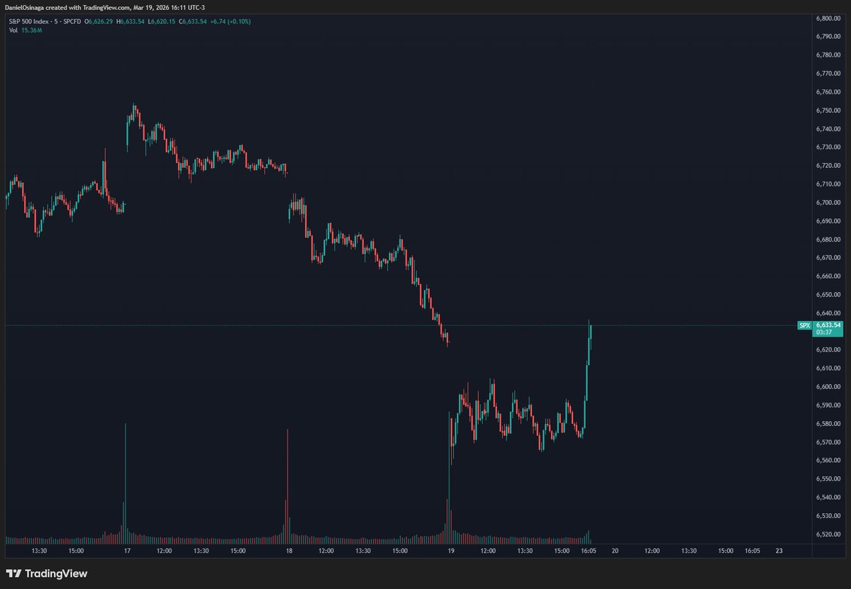Click the 6,720.00 price axis label

point(828,166)
